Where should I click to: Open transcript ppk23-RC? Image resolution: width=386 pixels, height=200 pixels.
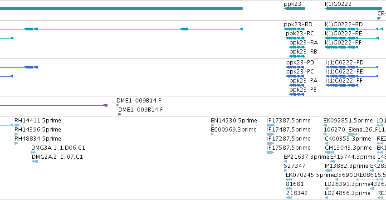click(295, 38)
